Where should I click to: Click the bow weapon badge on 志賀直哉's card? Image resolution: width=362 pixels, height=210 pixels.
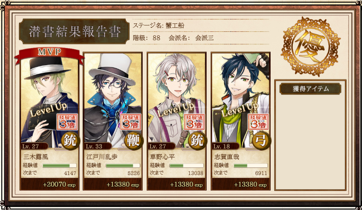click(x=261, y=141)
